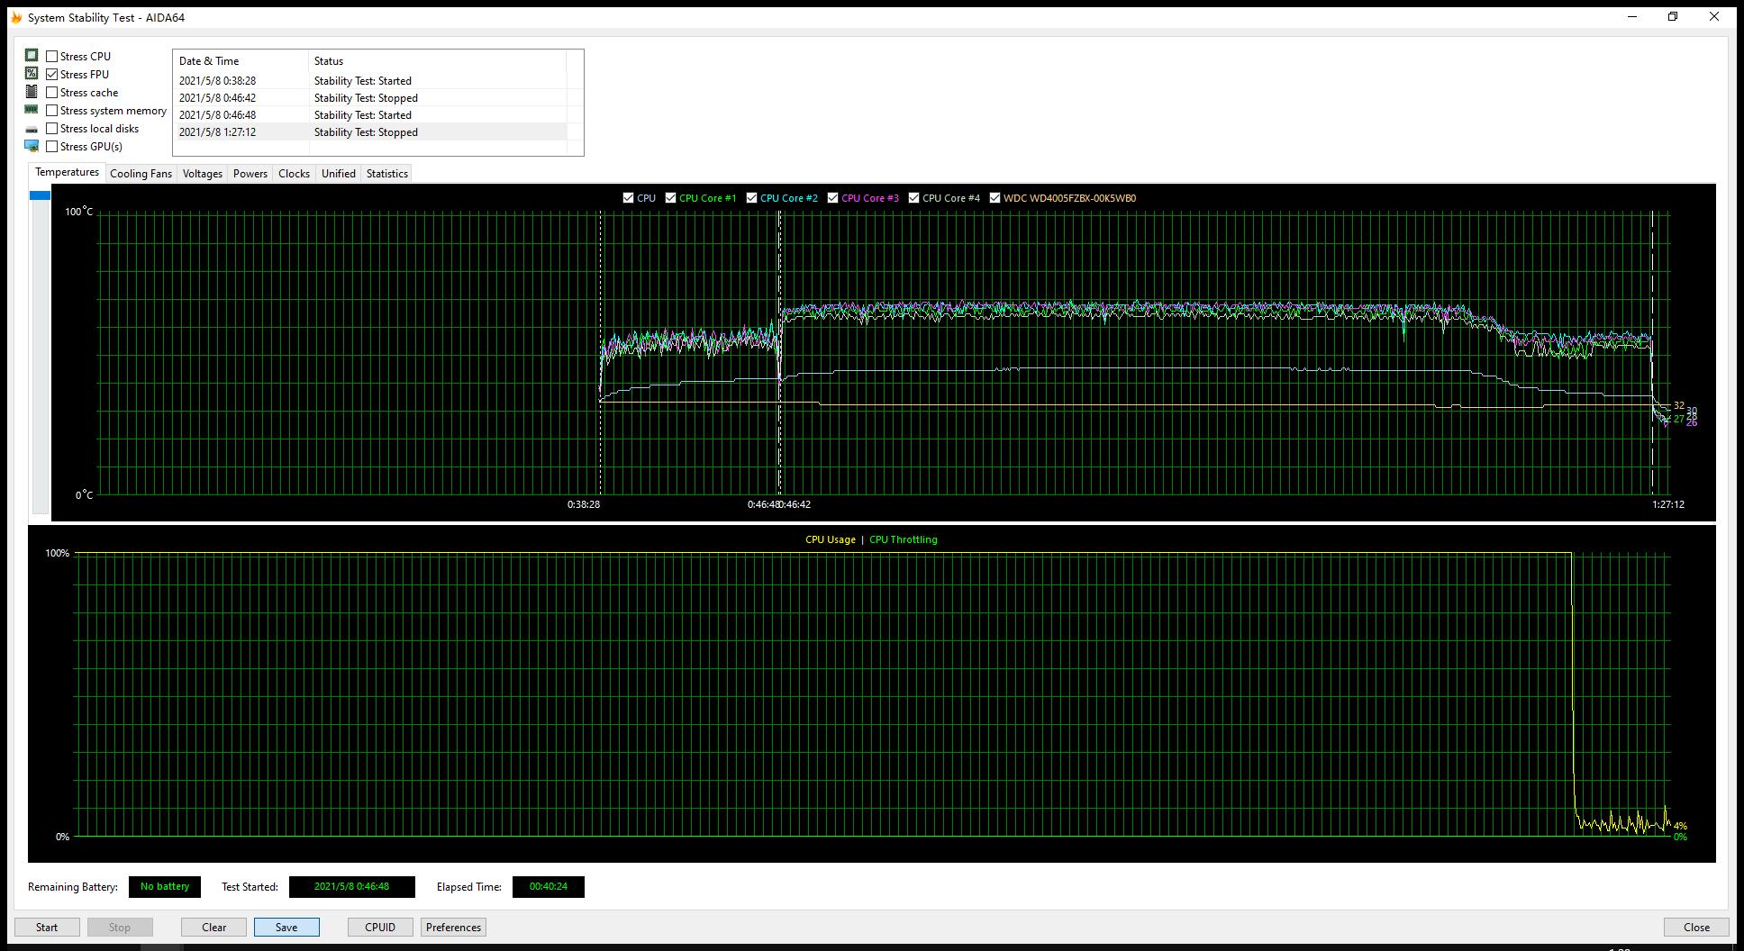The height and width of the screenshot is (951, 1744).
Task: Hide CPU Core #1 graph line
Action: coord(670,198)
